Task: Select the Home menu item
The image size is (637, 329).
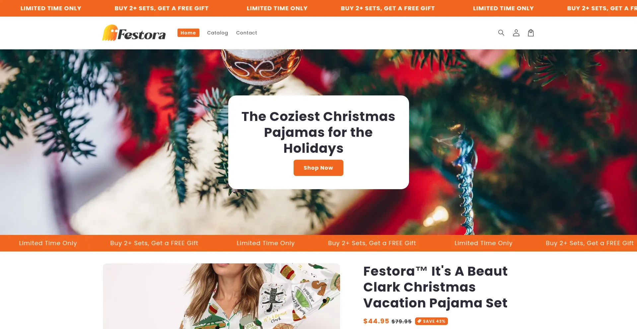Action: (x=188, y=33)
